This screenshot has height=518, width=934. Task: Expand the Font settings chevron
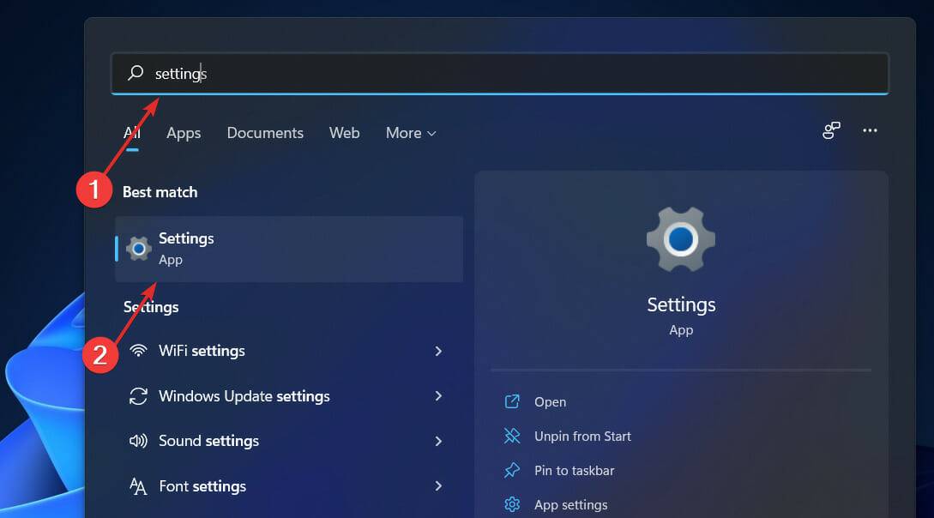(x=438, y=486)
